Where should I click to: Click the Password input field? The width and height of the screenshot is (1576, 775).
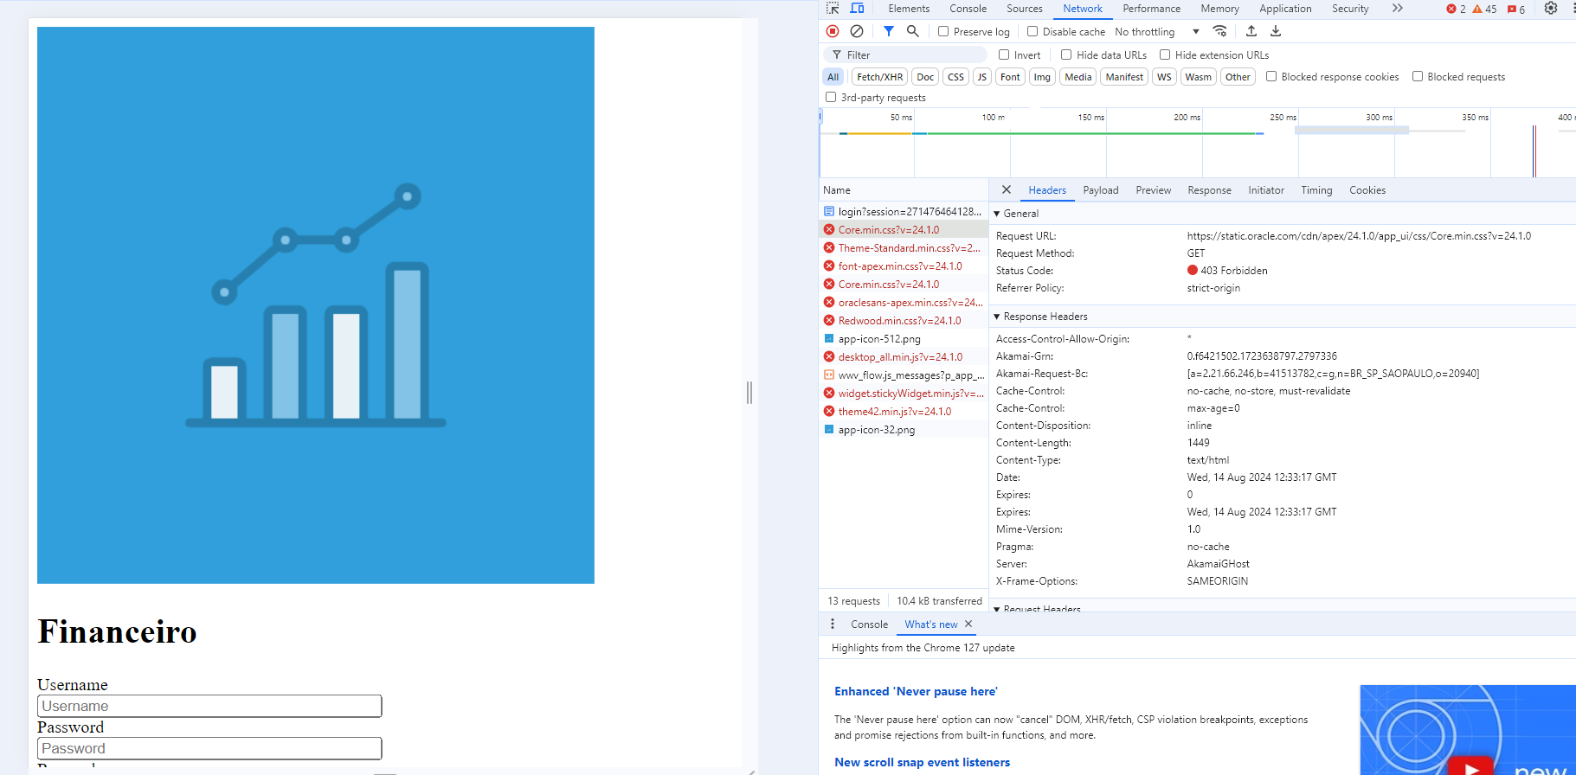point(209,749)
